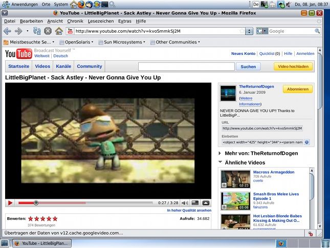Open the Kanäle tab
This screenshot has height=248, width=330.
click(63, 67)
